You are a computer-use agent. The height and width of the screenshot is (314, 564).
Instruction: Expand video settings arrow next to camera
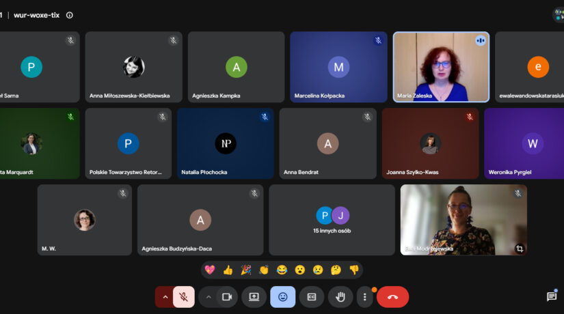(209, 297)
